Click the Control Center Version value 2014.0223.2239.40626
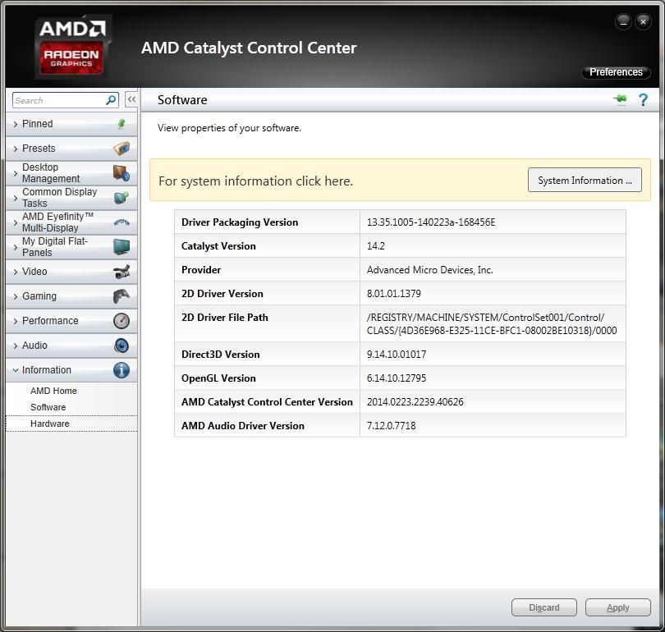This screenshot has height=632, width=665. (x=415, y=402)
